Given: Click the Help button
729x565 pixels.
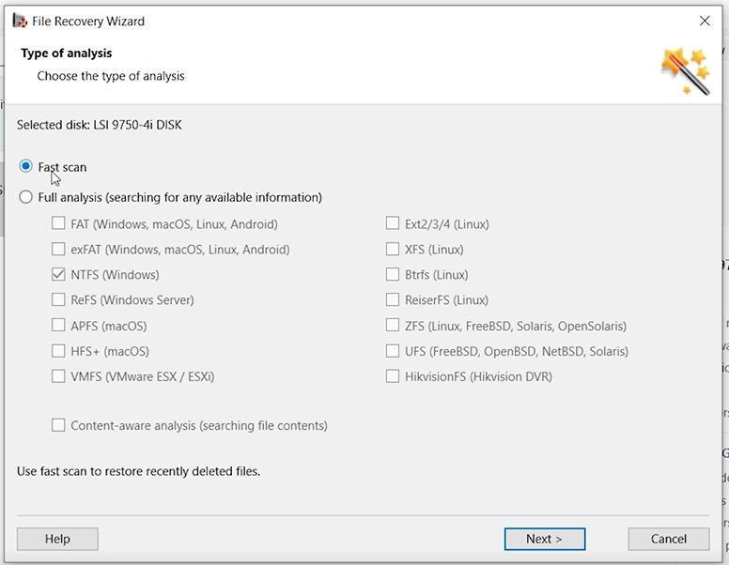Looking at the screenshot, I should 57,539.
